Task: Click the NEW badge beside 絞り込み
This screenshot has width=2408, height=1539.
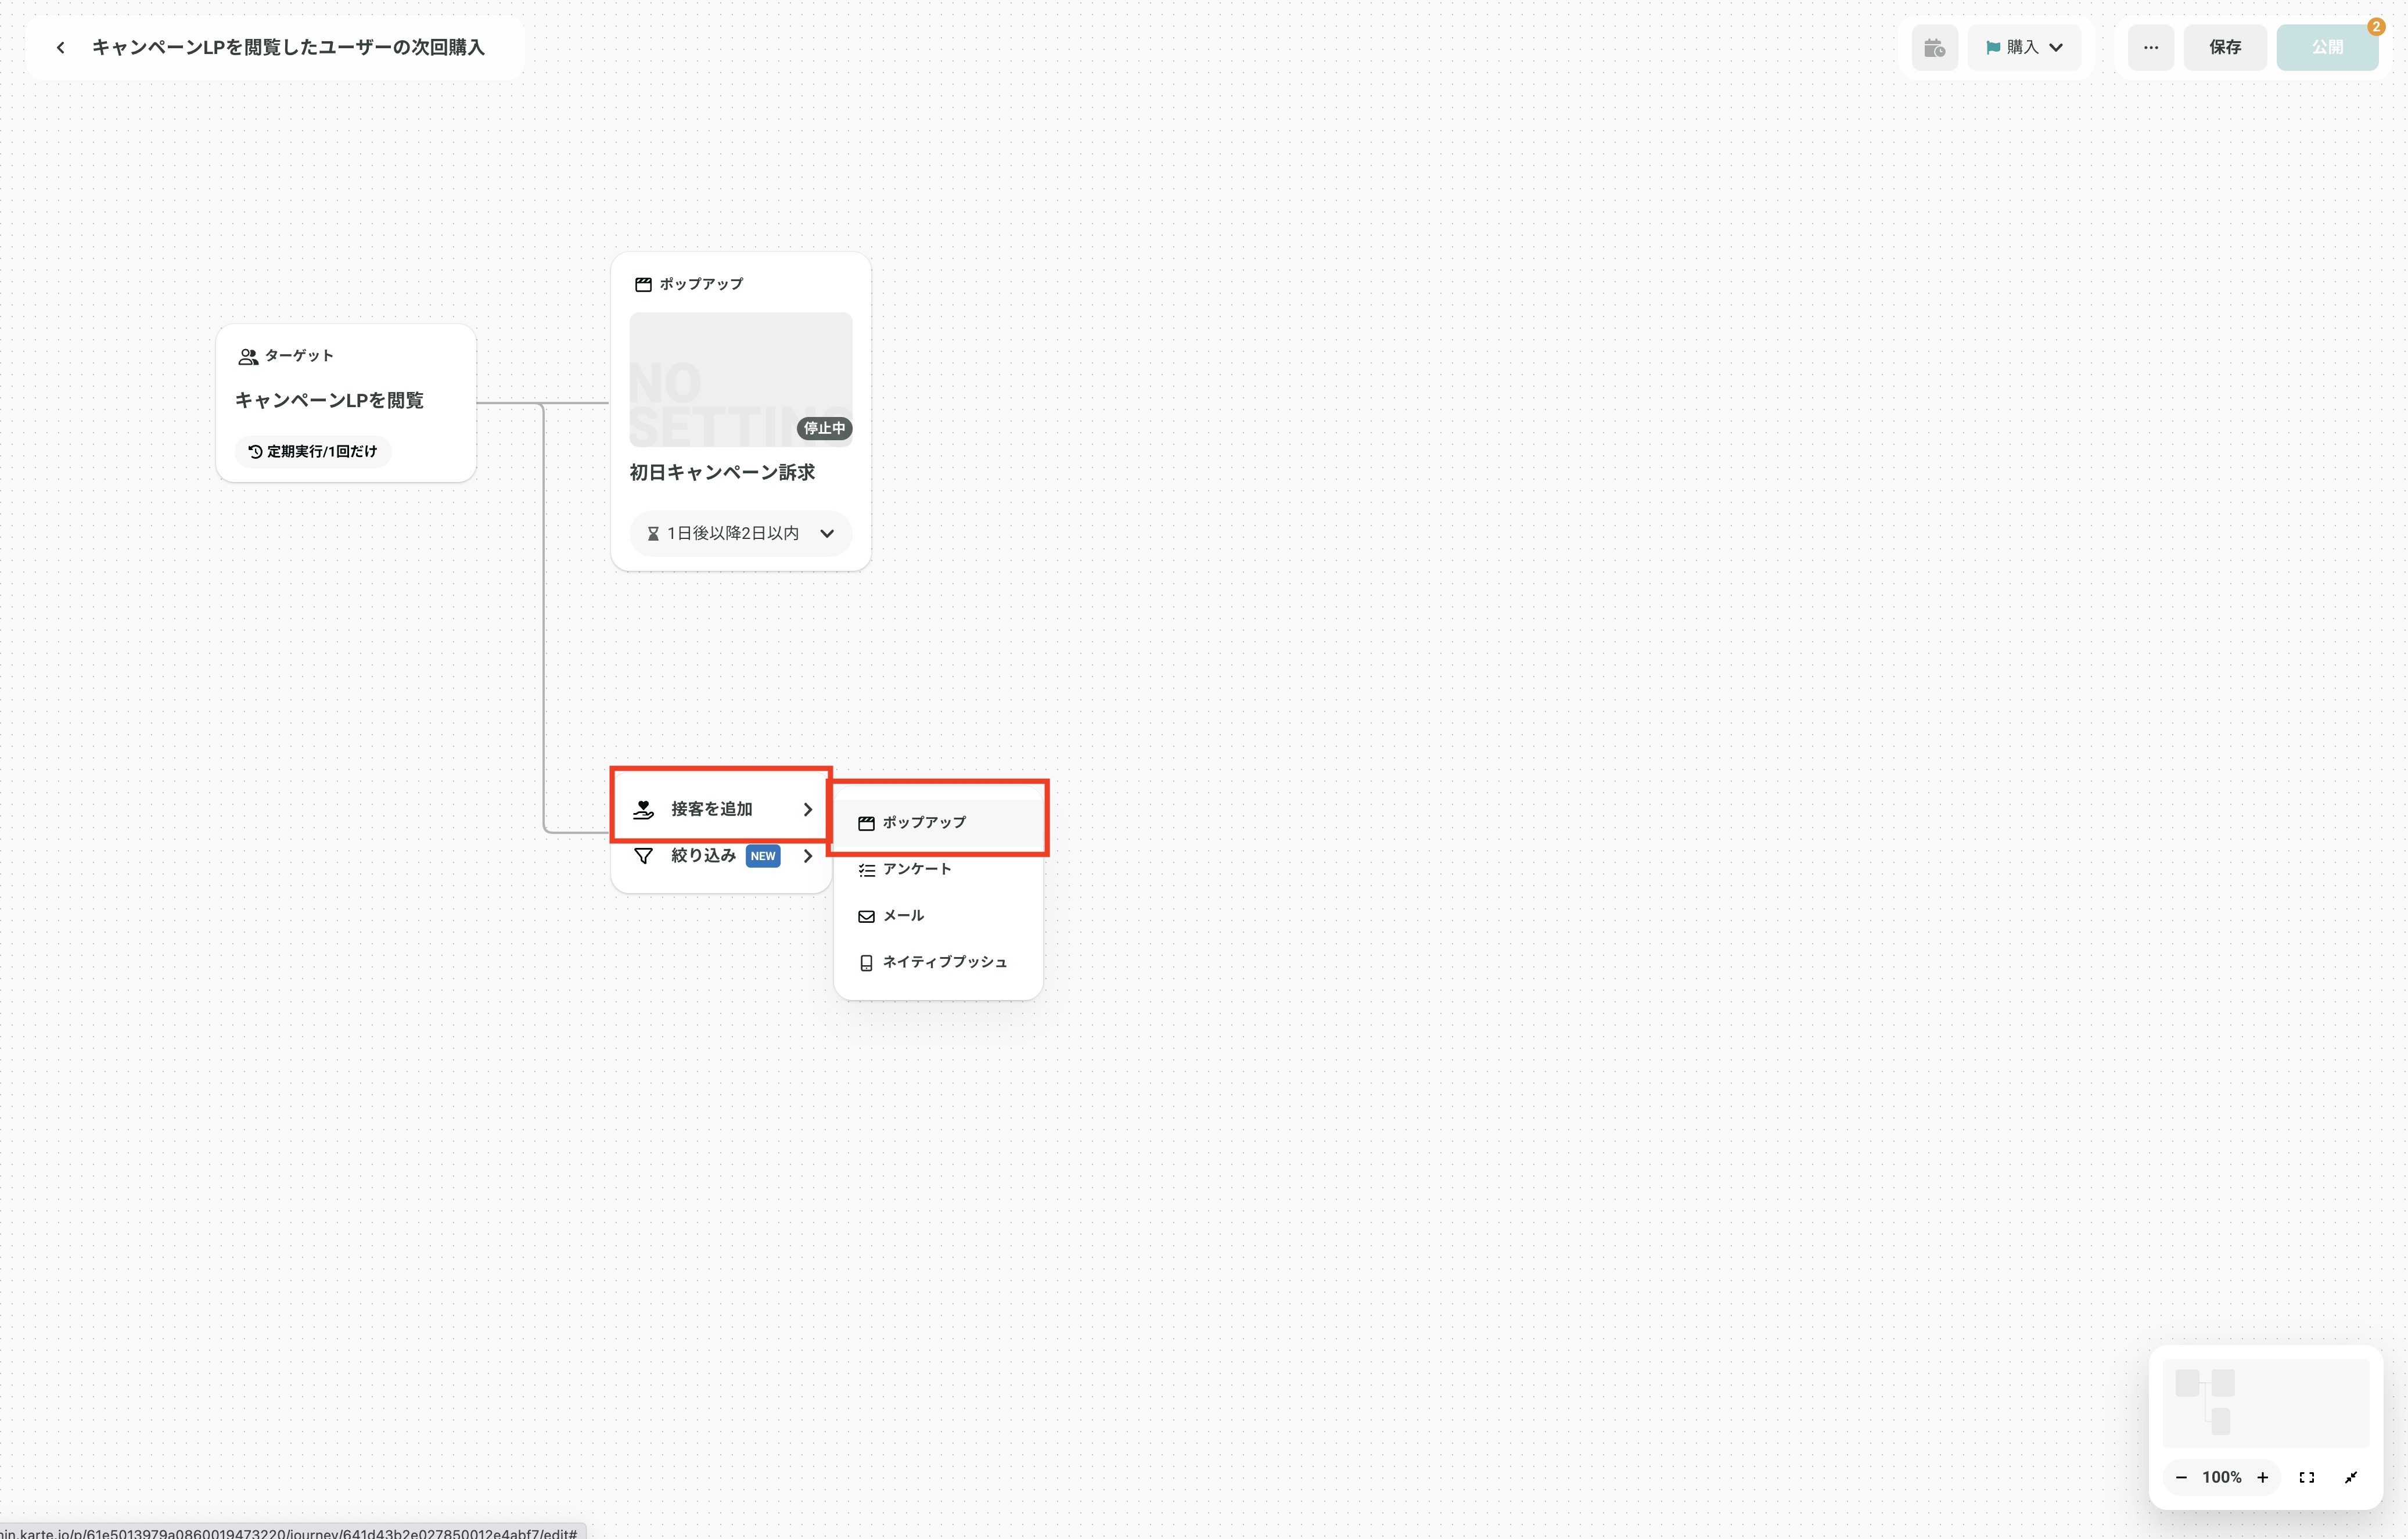Action: coord(762,856)
